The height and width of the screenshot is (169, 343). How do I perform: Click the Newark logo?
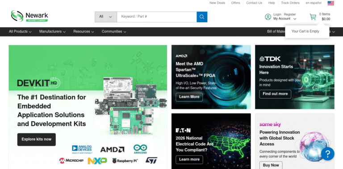click(x=29, y=16)
